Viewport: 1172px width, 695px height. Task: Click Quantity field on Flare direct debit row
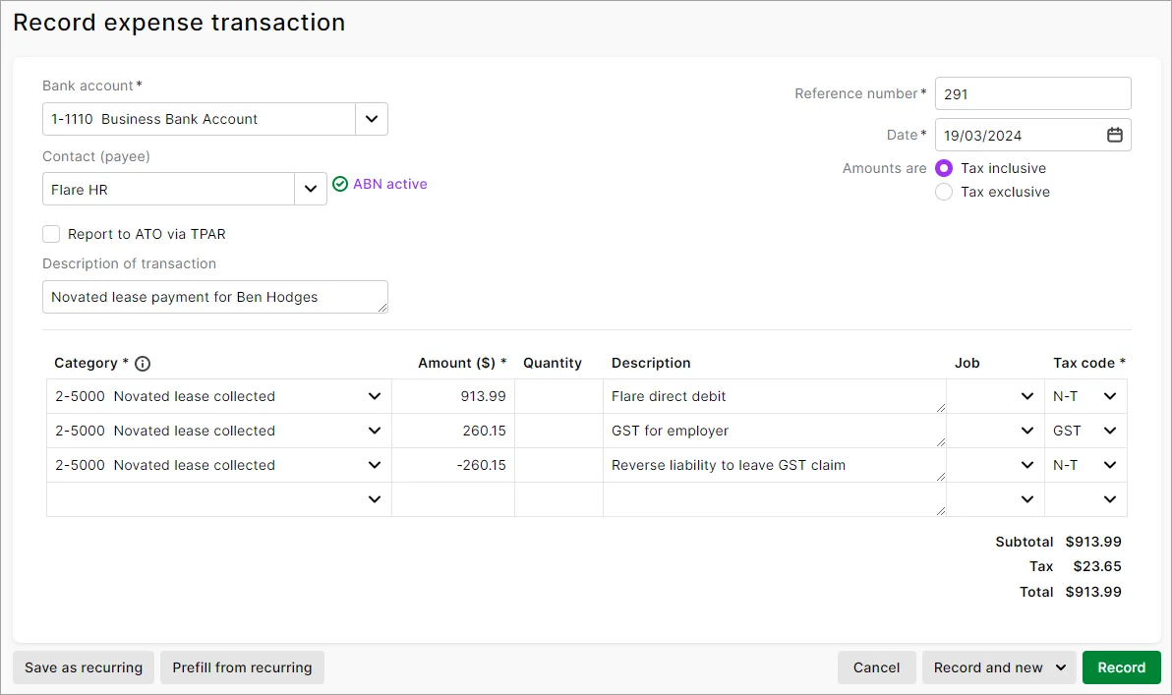pos(559,396)
